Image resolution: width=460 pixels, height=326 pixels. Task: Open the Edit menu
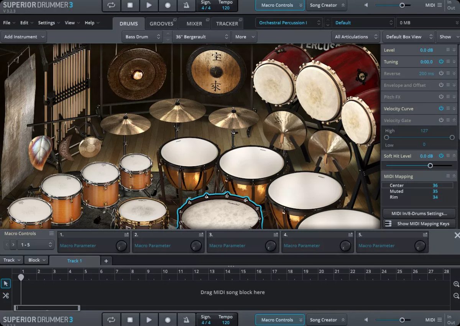27,23
